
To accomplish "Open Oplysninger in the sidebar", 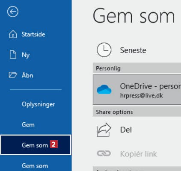I will [x=38, y=104].
